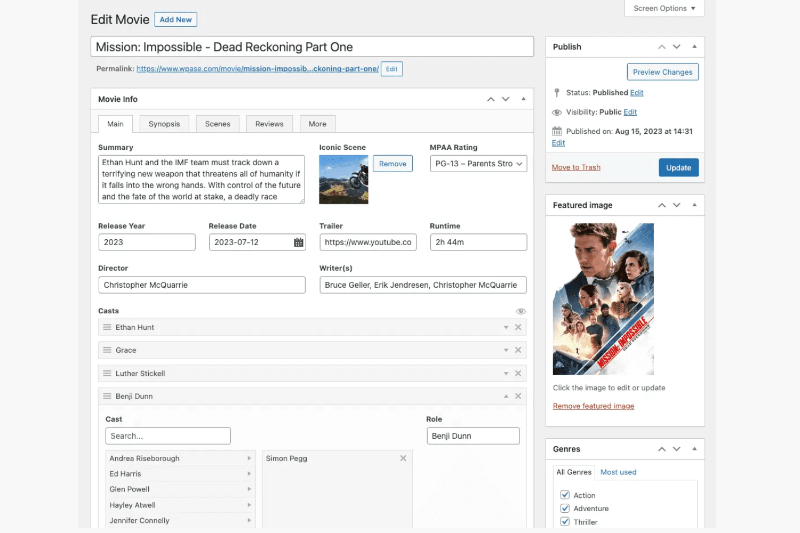Click the Move to Trash link
The image size is (800, 533).
pyautogui.click(x=576, y=167)
